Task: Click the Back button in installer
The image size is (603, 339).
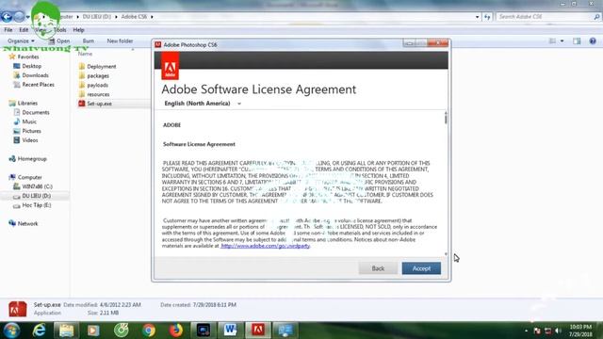Action: pos(378,268)
